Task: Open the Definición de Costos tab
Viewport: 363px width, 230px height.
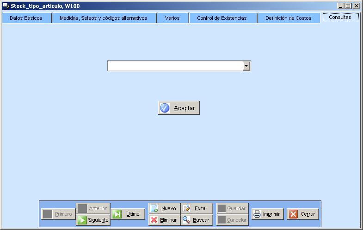Action: 288,18
